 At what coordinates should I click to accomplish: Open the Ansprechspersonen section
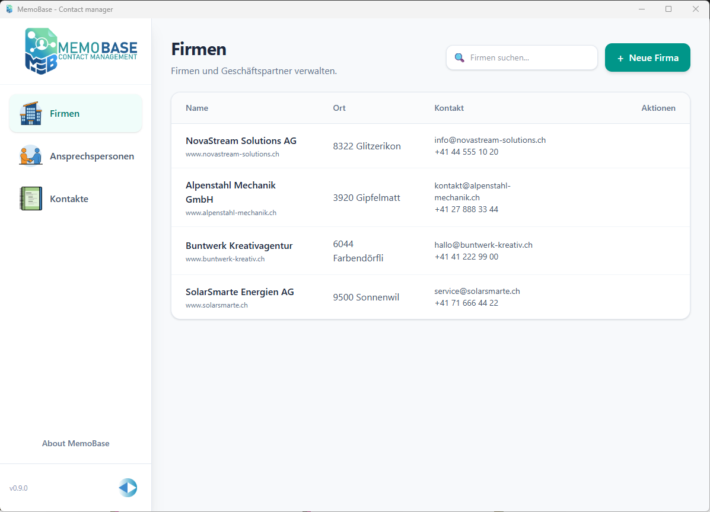tap(75, 156)
